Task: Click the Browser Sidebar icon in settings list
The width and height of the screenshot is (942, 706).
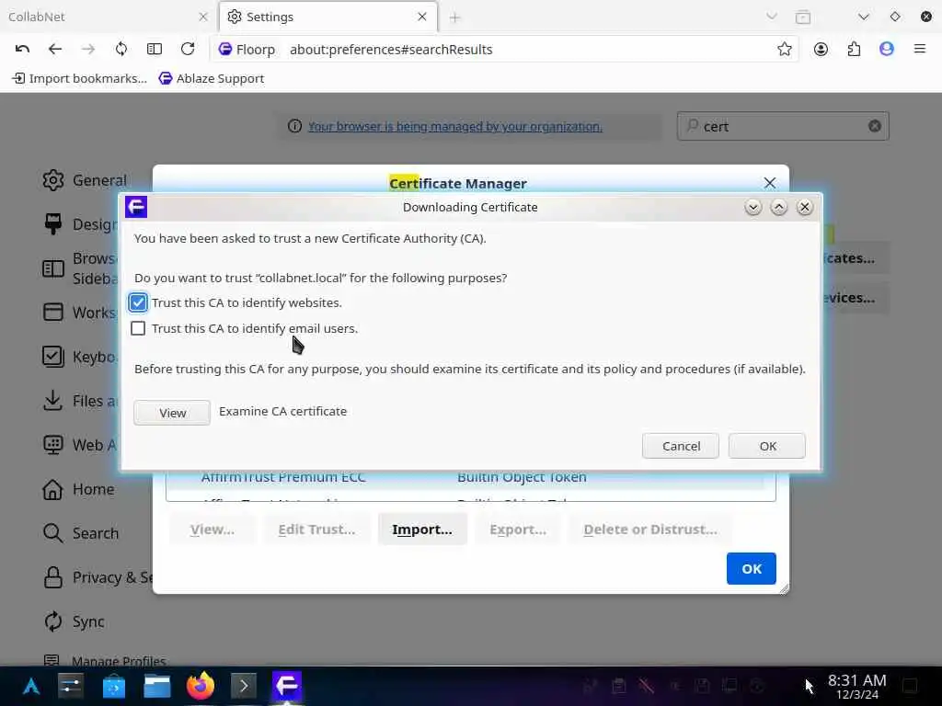Action: pyautogui.click(x=52, y=268)
